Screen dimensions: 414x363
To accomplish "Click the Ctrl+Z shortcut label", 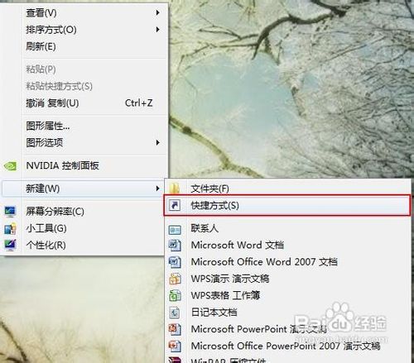I will coord(139,103).
